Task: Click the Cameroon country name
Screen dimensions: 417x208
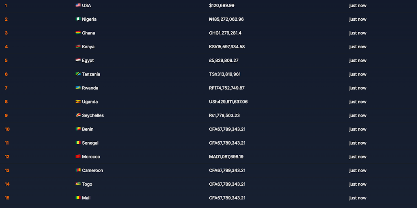Action: 92,171
